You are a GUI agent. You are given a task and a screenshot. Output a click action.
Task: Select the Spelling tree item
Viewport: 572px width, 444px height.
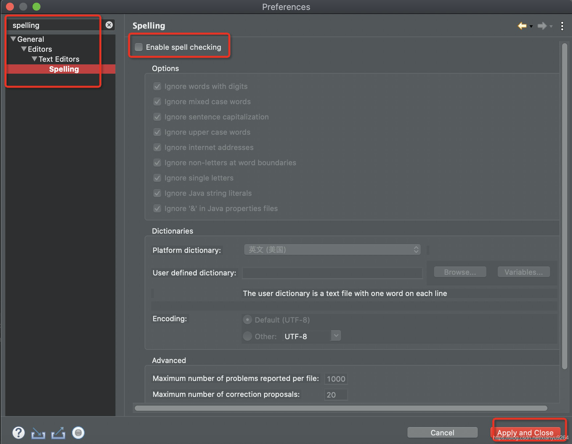click(x=64, y=69)
